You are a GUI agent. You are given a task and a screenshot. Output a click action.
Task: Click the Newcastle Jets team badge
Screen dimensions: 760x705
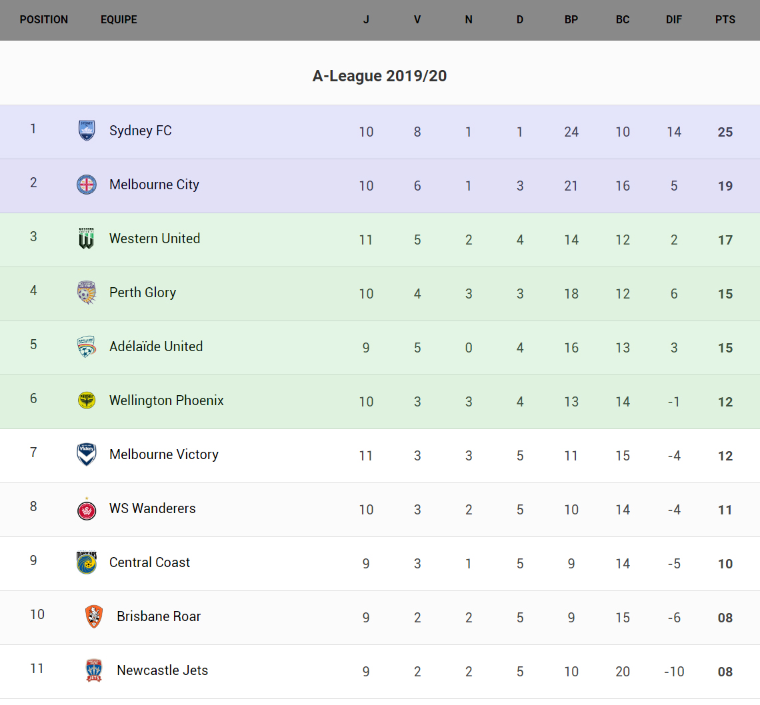[x=94, y=670]
